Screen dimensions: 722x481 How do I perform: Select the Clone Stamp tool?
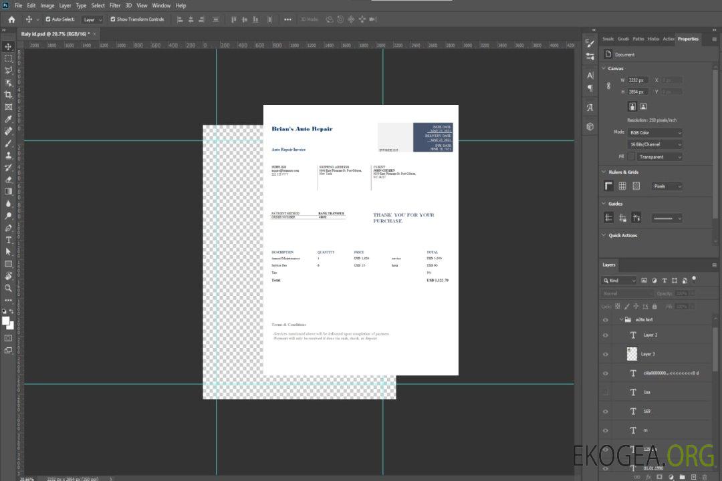point(8,155)
